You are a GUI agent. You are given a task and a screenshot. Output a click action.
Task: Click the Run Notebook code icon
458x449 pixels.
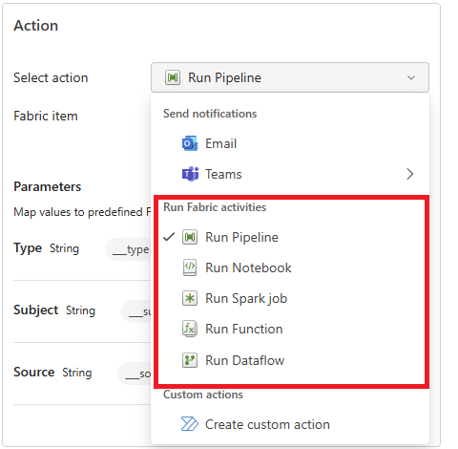[x=190, y=267]
